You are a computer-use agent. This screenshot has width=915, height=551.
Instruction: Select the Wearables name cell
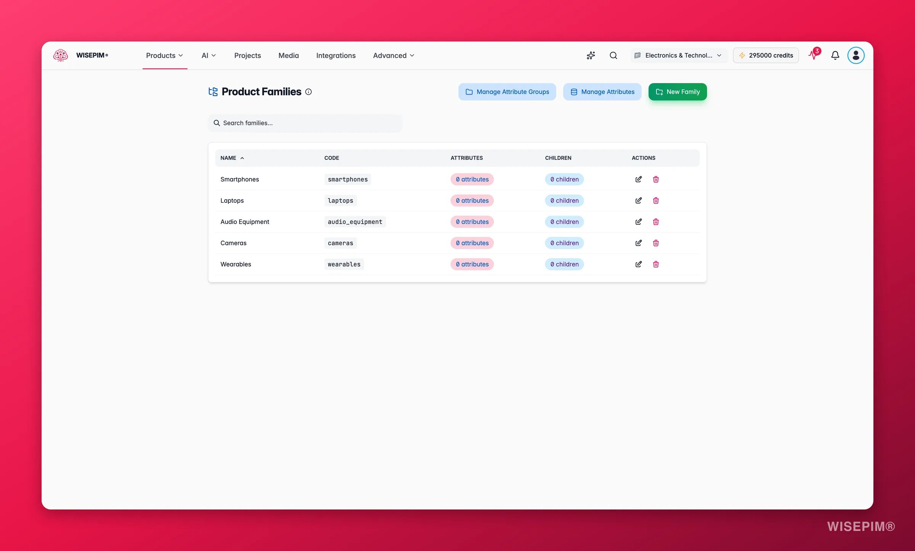pos(236,264)
